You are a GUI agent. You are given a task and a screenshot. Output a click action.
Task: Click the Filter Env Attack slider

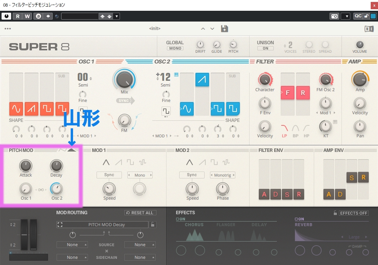264,194
